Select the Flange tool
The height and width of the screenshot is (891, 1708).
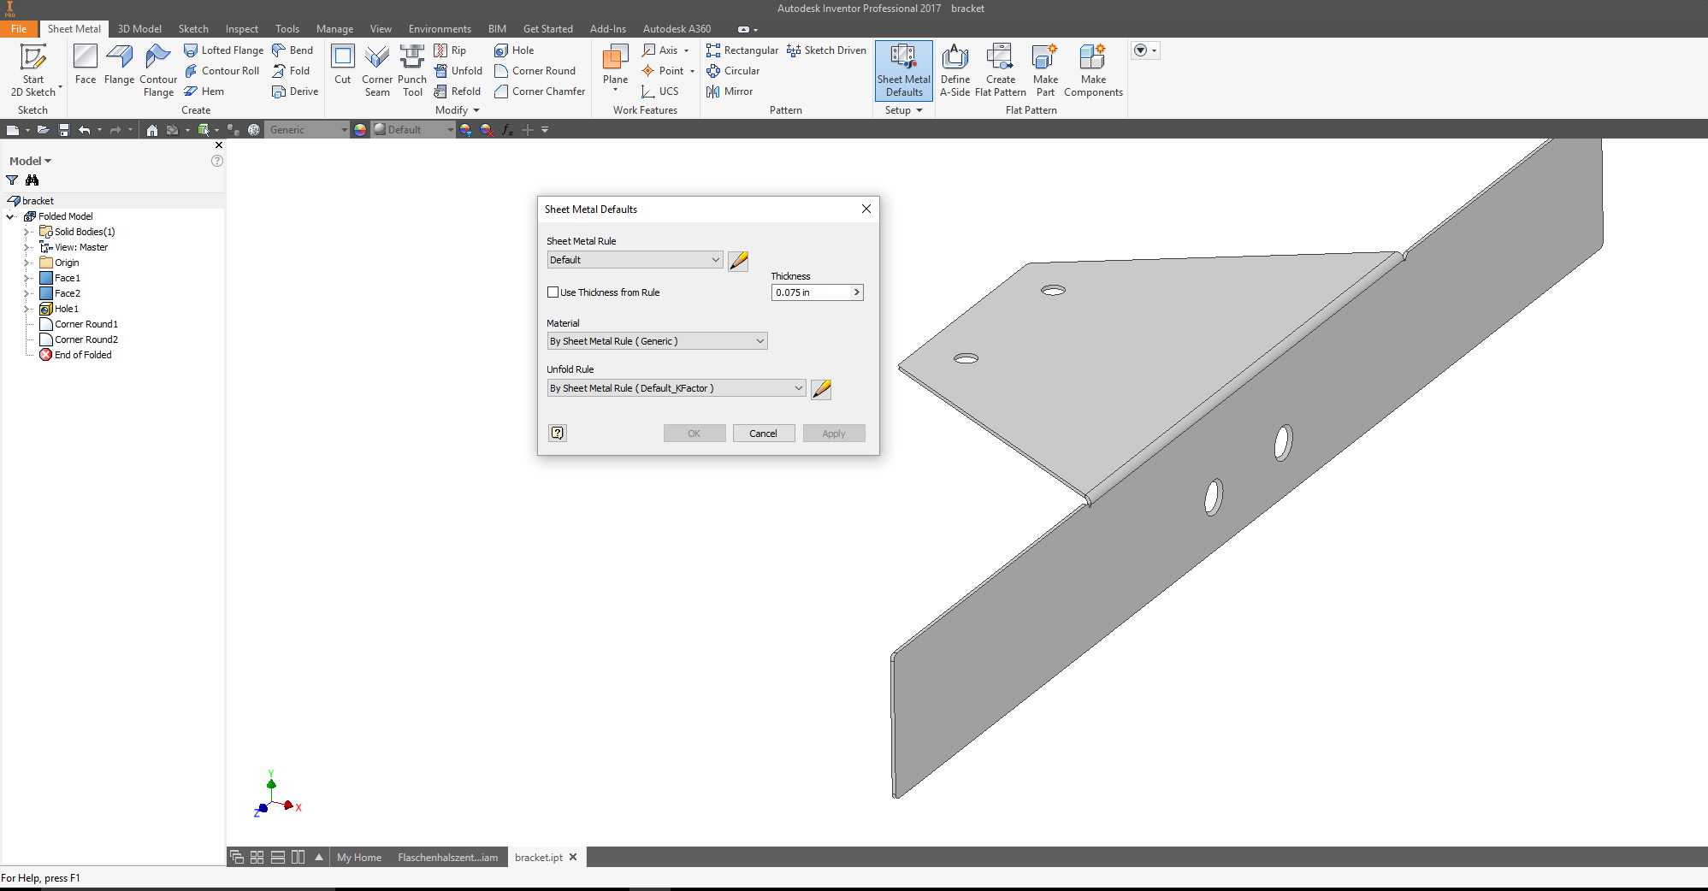point(119,64)
